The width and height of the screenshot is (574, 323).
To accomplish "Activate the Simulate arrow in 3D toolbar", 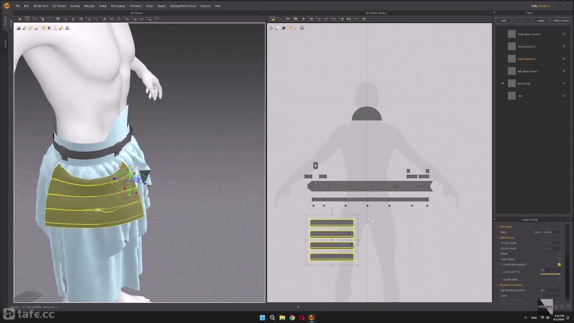I will [x=20, y=19].
